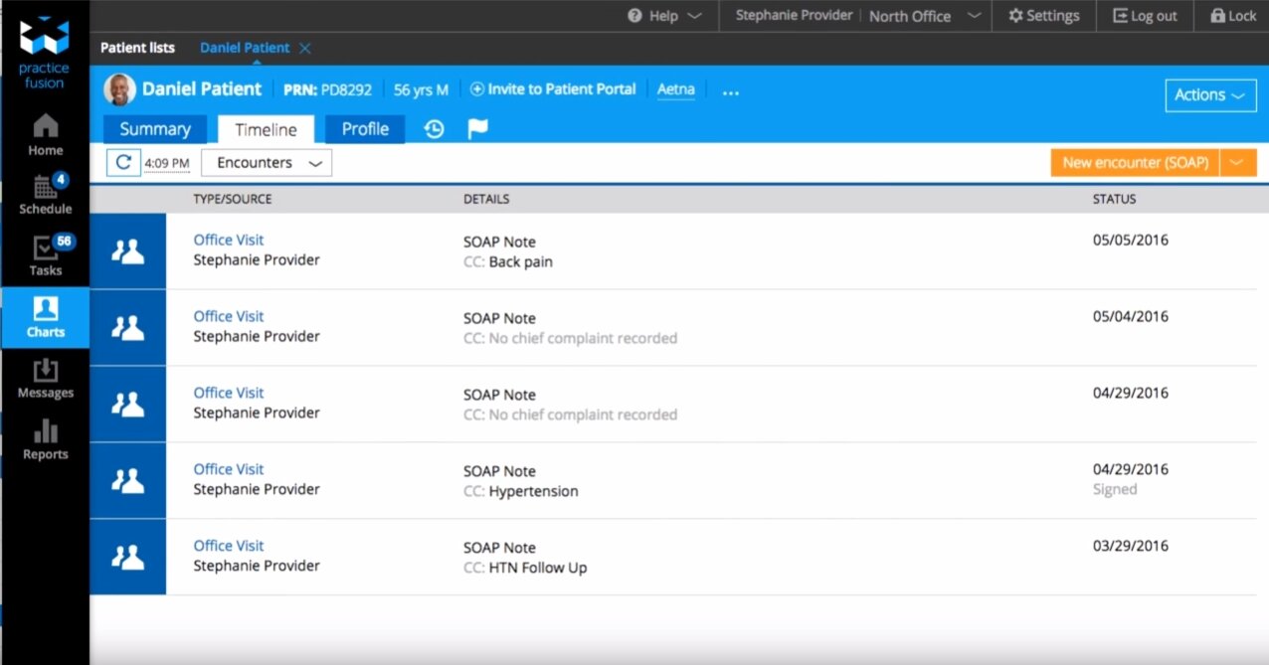Screen dimensions: 1269x665
Task: Click the refresh timeline icon
Action: pos(123,163)
